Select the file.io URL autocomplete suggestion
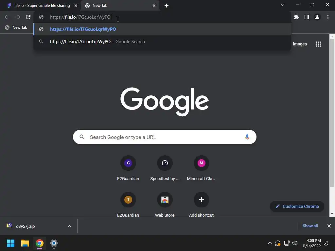 (162, 29)
